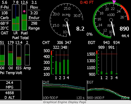131x104 pixels.
Task: Open the 24.4 MPG data box
Action: 10,85
